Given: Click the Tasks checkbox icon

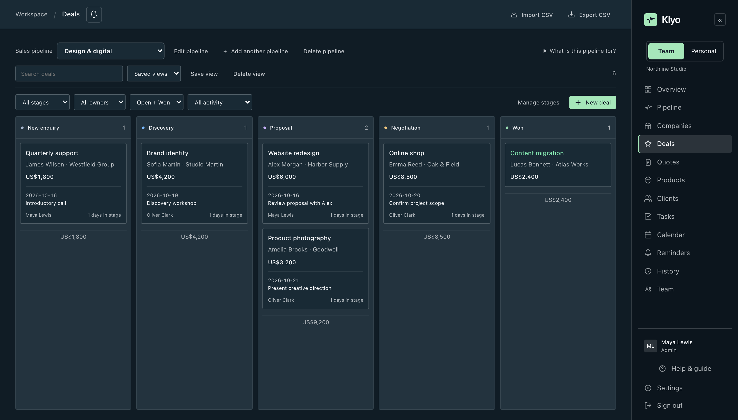Looking at the screenshot, I should coord(648,216).
